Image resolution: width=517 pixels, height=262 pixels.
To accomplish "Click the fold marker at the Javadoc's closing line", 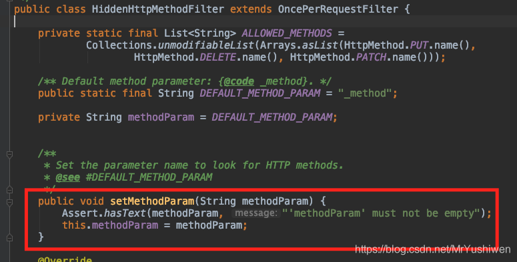I will 9,189.
